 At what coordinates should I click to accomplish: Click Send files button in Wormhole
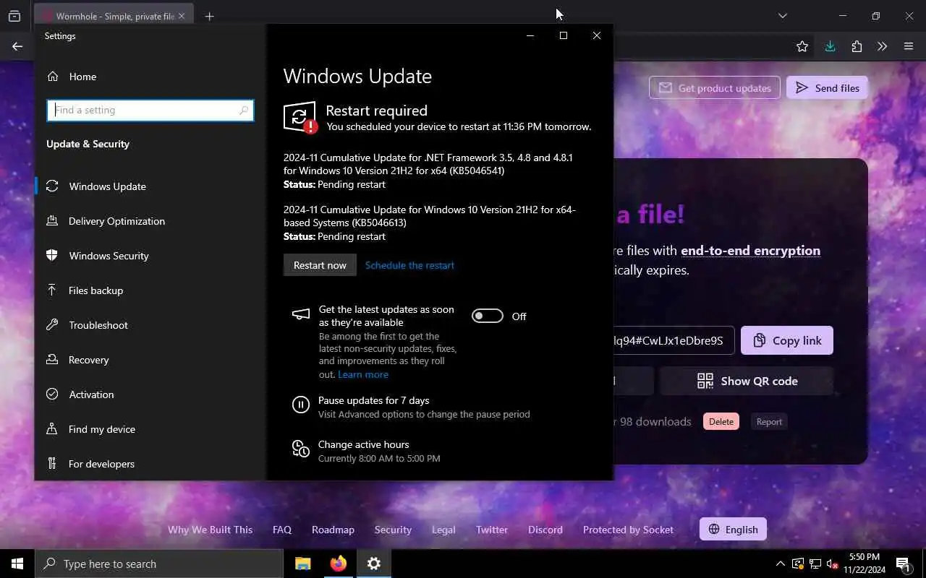[827, 88]
